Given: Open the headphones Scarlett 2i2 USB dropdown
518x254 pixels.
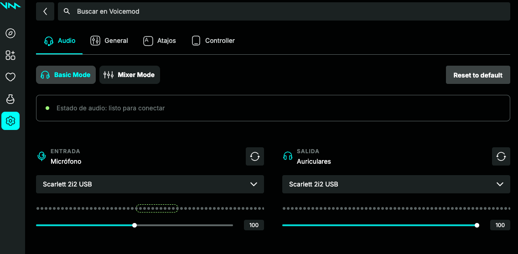Looking at the screenshot, I should [x=396, y=184].
